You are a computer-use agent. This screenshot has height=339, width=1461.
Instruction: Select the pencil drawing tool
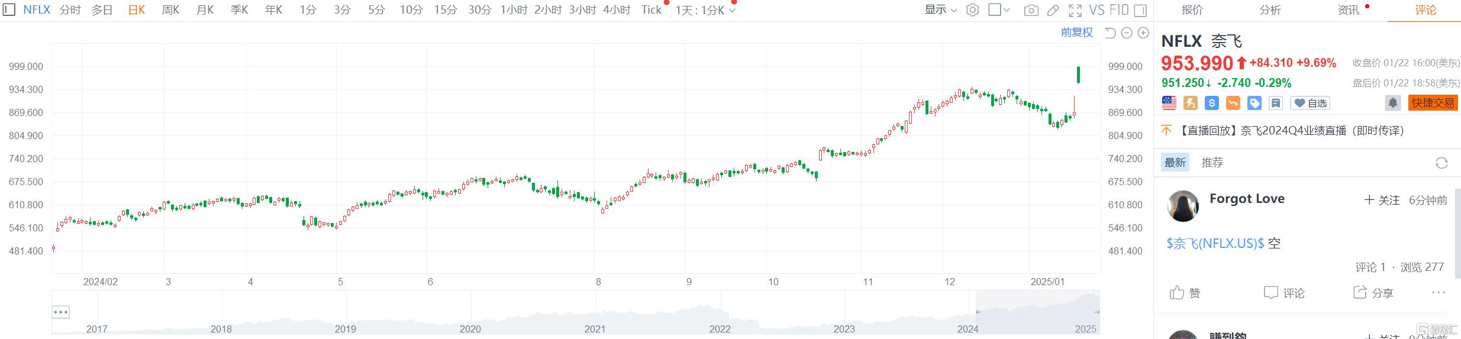[1053, 10]
